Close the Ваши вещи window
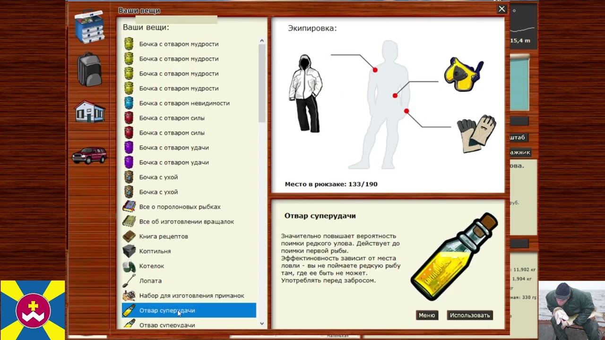Screen dimensions: 605x340 [502, 9]
